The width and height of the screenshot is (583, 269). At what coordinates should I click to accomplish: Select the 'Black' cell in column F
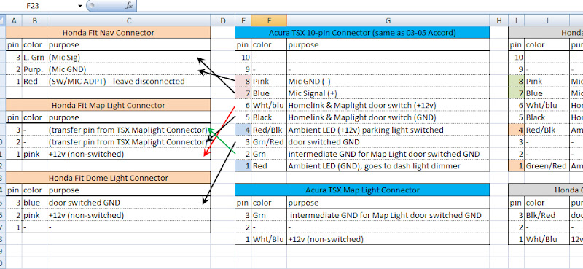click(269, 117)
